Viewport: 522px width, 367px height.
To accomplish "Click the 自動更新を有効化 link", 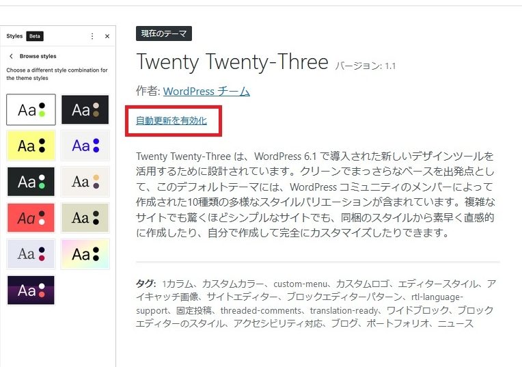I will pyautogui.click(x=171, y=120).
